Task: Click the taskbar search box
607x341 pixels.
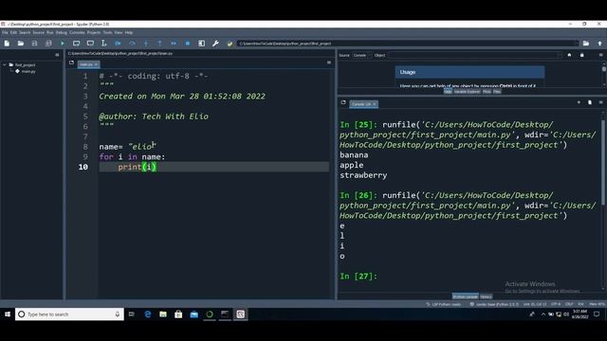Action: [69, 314]
